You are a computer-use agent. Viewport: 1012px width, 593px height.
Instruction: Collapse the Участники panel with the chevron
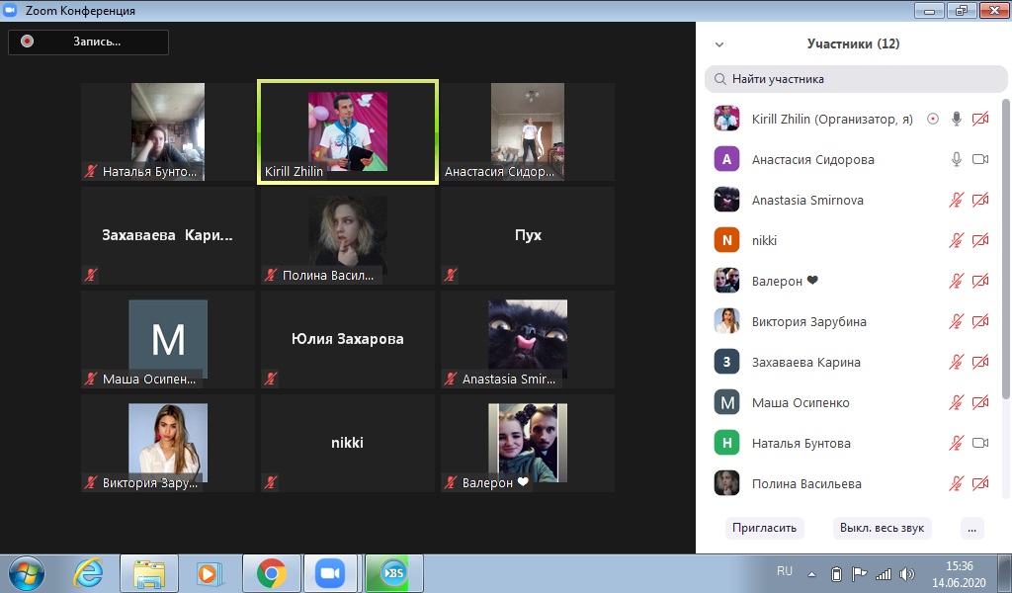719,44
